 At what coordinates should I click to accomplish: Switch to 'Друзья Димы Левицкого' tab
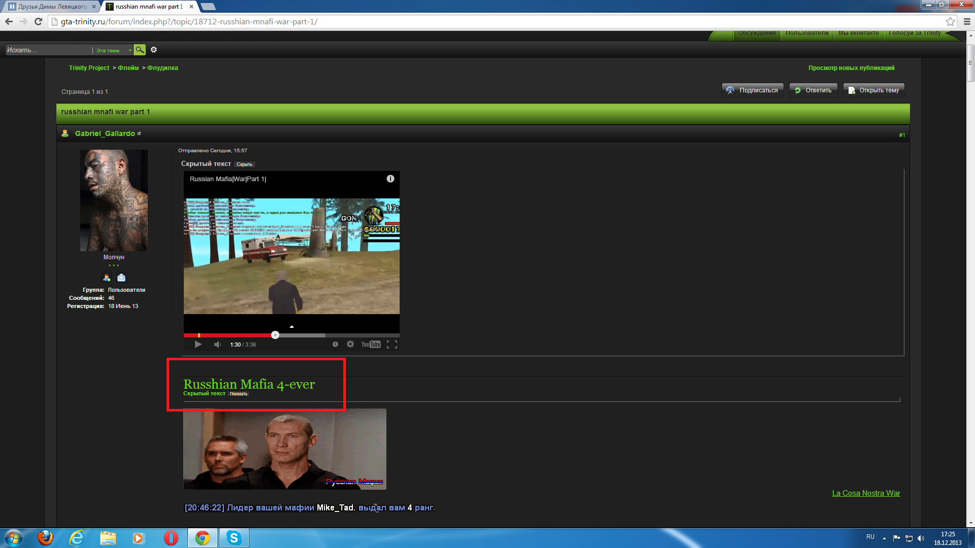(x=52, y=7)
